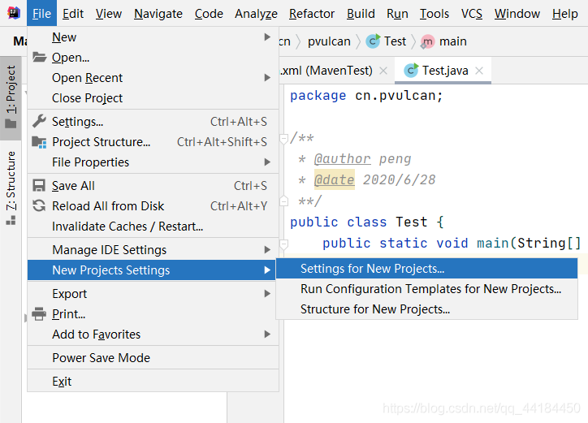This screenshot has width=588, height=423.
Task: Toggle Power Save Mode
Action: (101, 358)
